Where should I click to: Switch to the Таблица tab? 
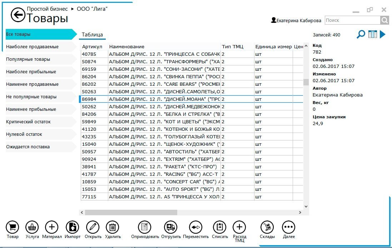click(93, 35)
